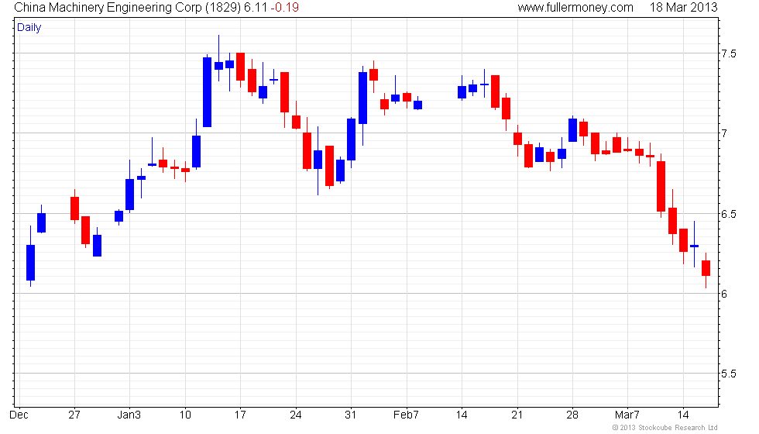Click the tall blue candle just after 31
Viewport: 759px width, 434px height.
[x=362, y=98]
